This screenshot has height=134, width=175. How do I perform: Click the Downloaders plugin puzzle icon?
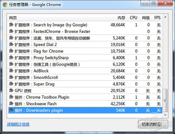[11, 110]
